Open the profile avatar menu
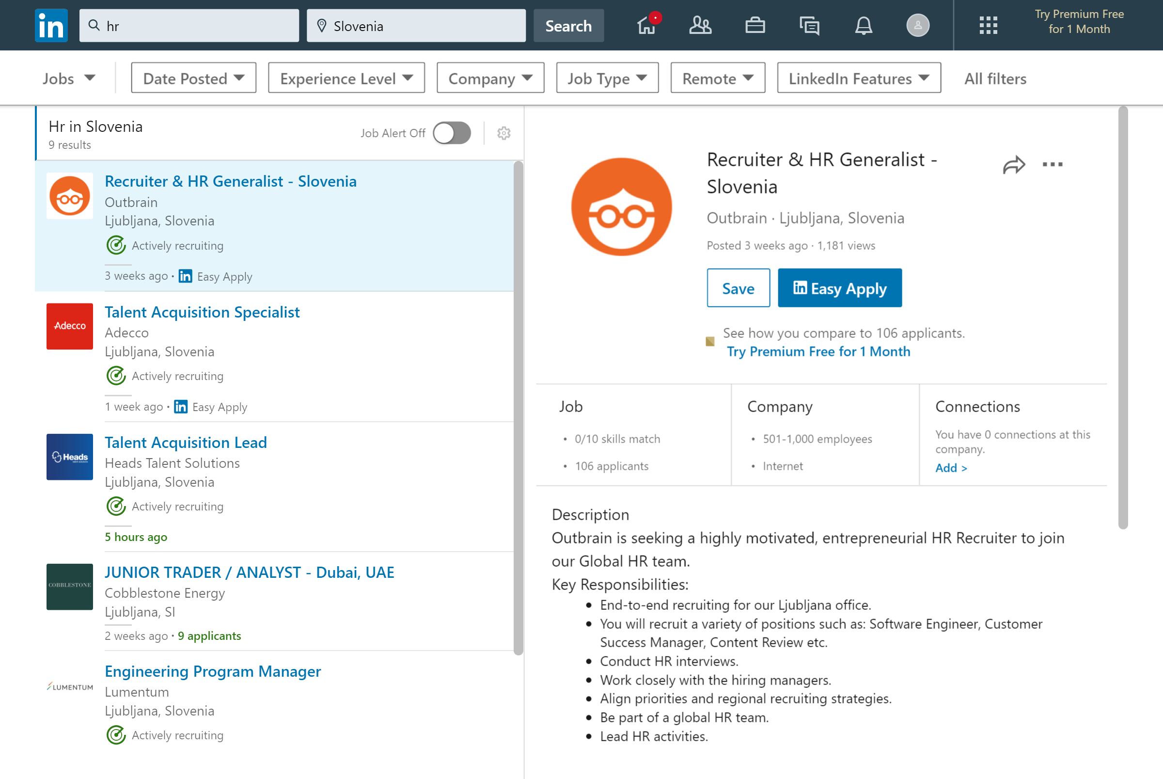The image size is (1163, 779). tap(918, 25)
